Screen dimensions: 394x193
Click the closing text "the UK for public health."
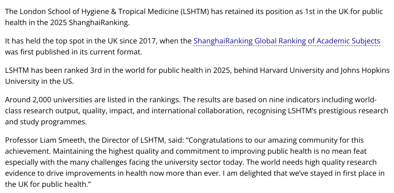tap(47, 184)
